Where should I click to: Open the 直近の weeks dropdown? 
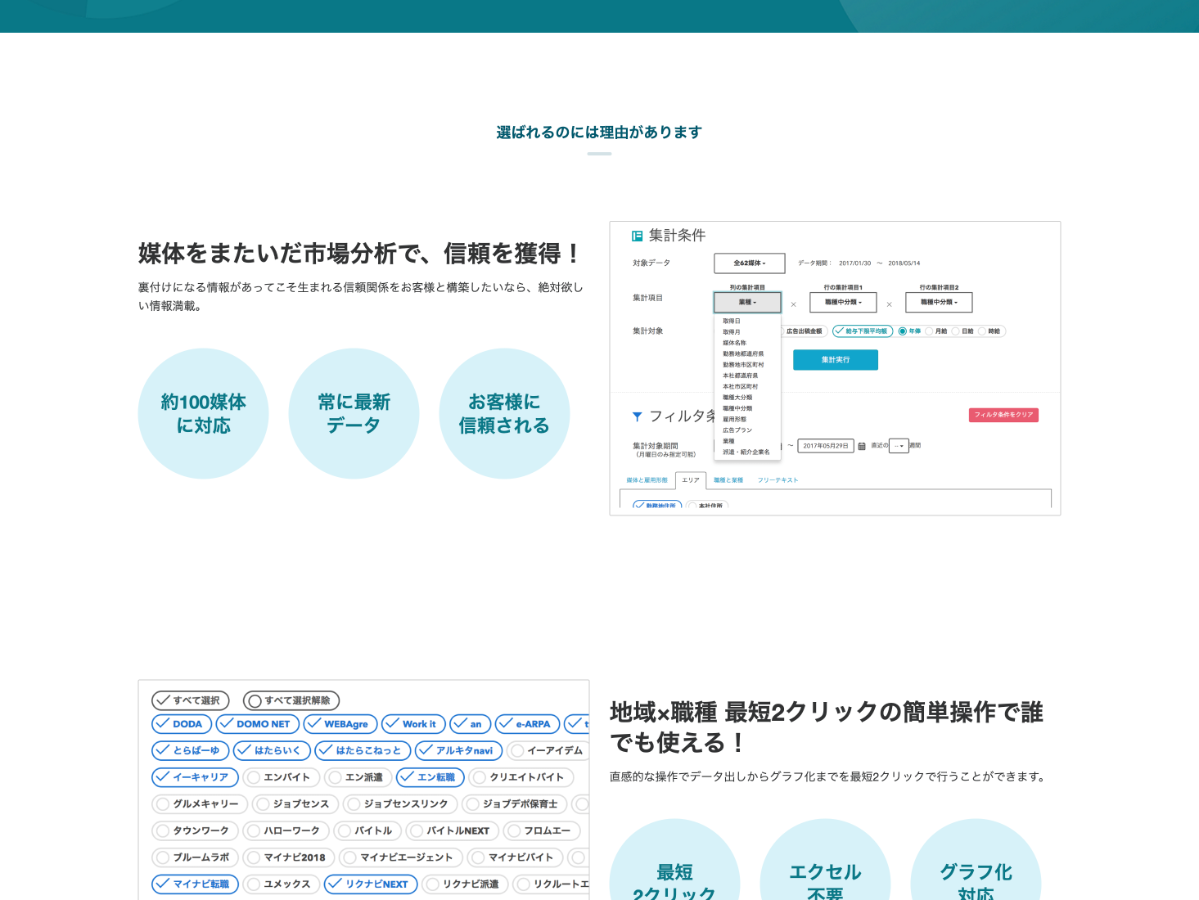pyautogui.click(x=899, y=446)
